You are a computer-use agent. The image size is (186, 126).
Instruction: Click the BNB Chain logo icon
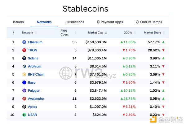click(x=24, y=74)
